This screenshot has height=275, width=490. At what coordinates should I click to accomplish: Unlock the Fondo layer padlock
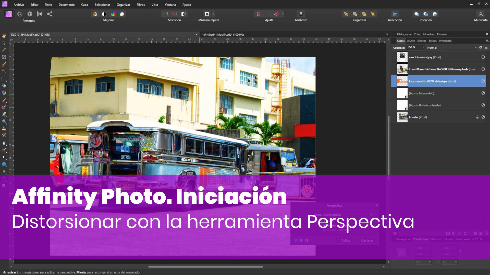(477, 117)
